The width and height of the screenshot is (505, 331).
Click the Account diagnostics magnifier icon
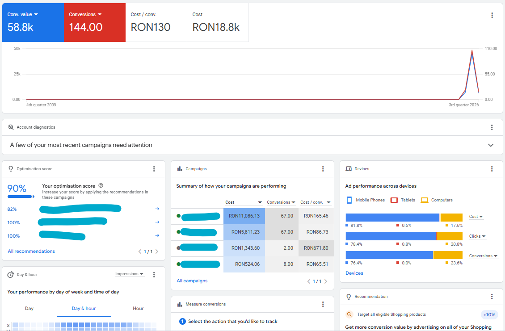pyautogui.click(x=11, y=127)
